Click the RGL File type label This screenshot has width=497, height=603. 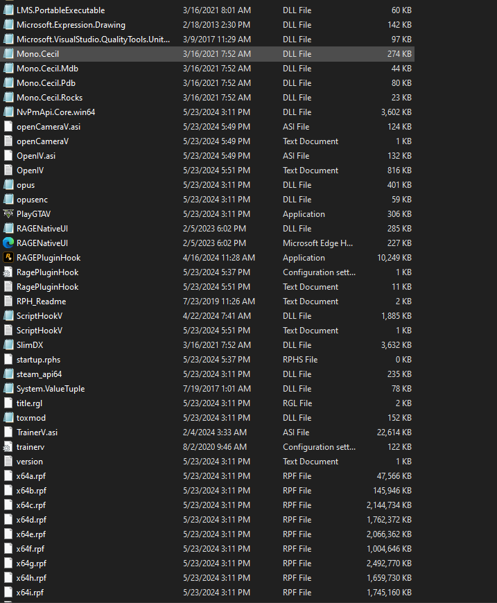(x=297, y=403)
